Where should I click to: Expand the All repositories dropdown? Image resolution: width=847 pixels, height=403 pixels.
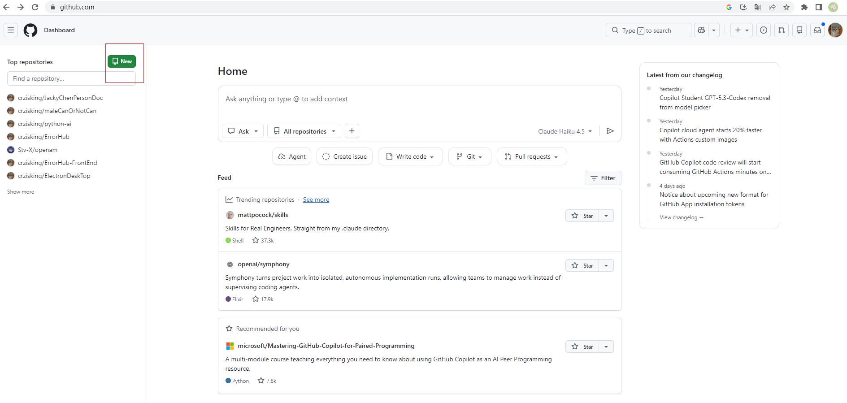pos(304,131)
